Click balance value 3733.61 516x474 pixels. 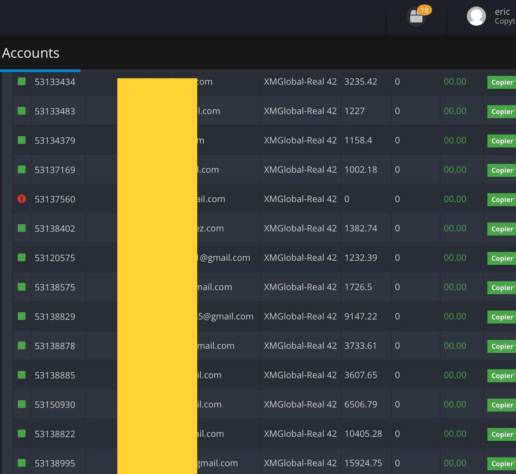pyautogui.click(x=361, y=346)
